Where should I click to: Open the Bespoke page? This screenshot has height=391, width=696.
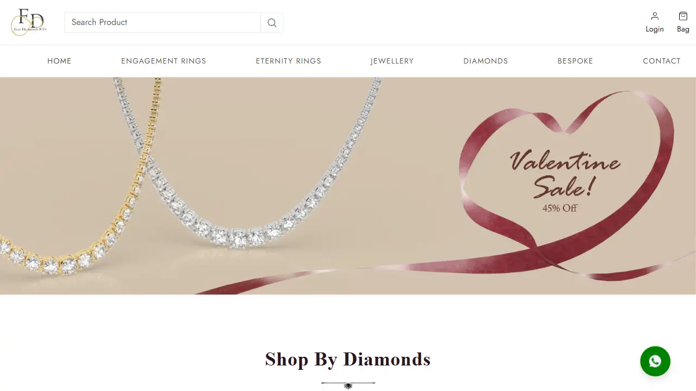tap(575, 61)
